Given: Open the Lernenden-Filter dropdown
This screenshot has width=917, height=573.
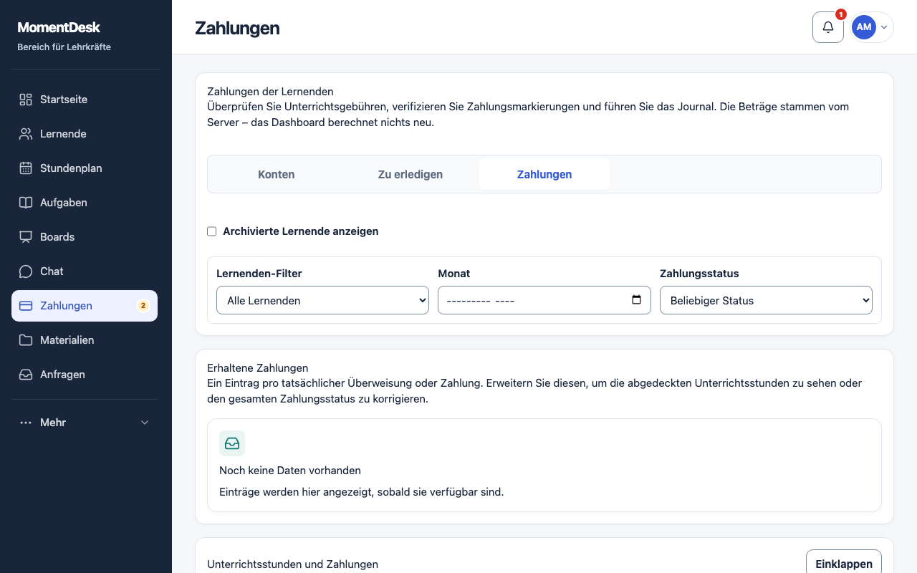Looking at the screenshot, I should point(322,300).
